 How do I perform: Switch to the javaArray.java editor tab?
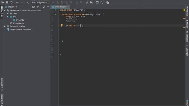(x=61, y=7)
